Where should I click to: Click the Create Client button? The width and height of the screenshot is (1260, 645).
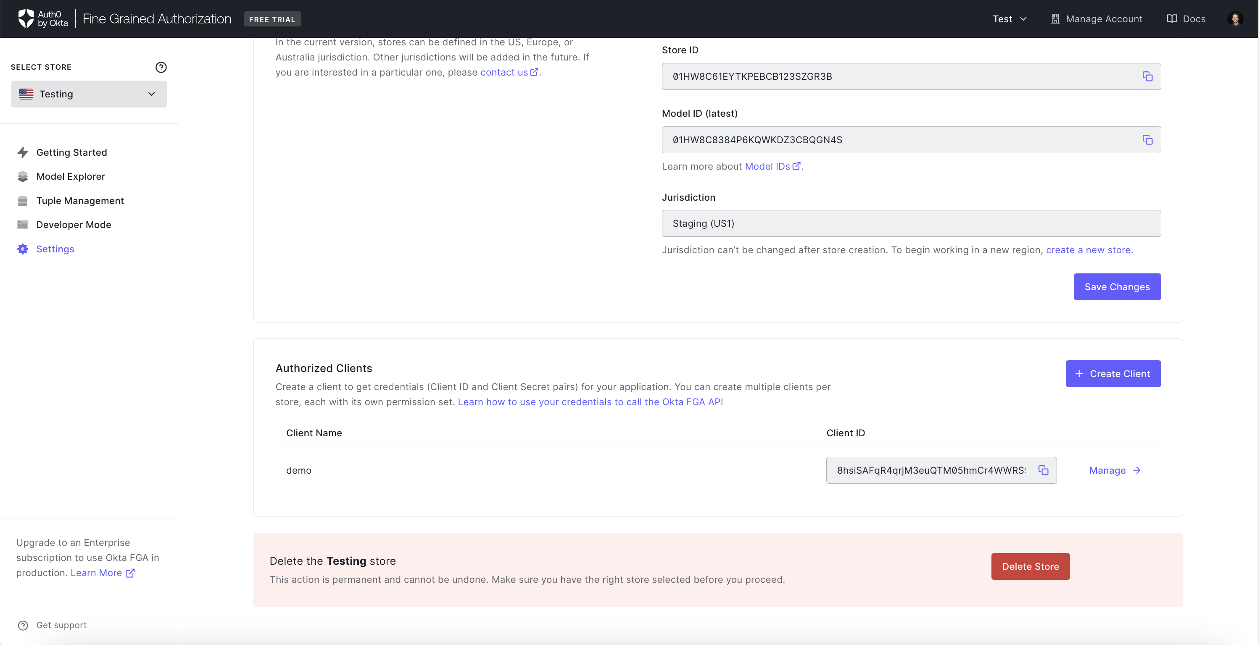point(1113,374)
